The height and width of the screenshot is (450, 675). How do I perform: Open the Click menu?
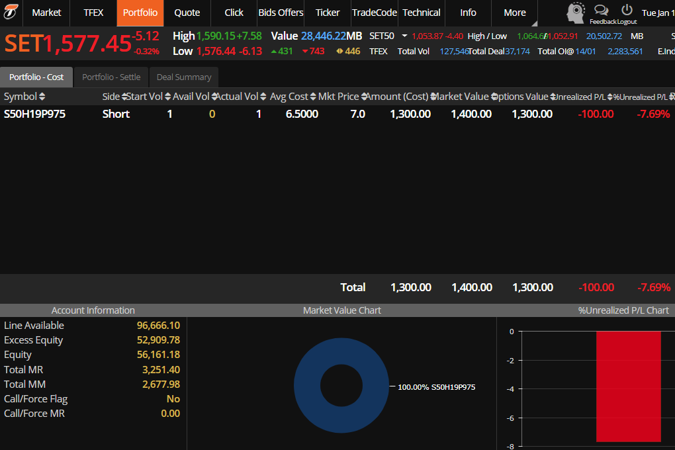click(x=234, y=13)
